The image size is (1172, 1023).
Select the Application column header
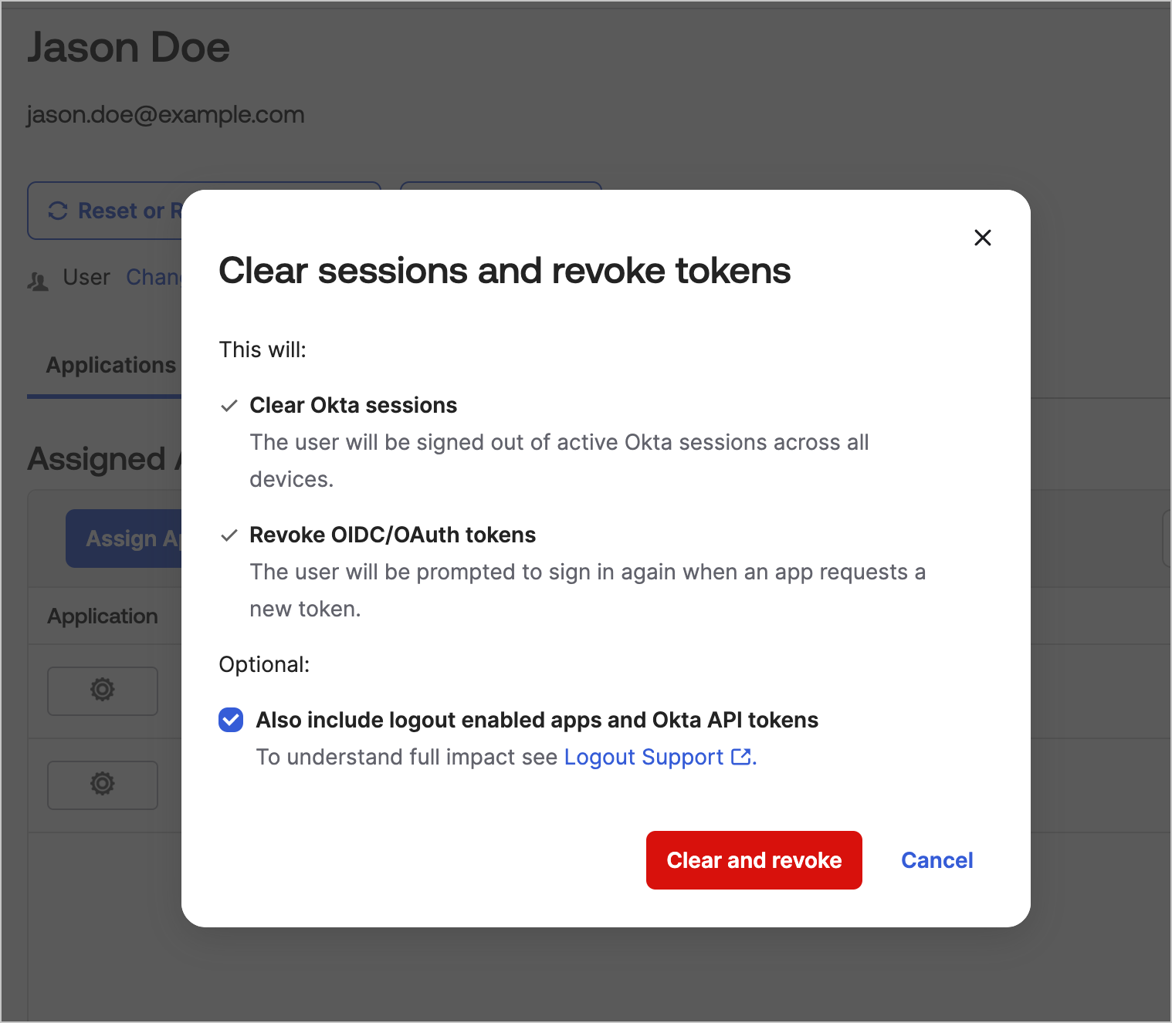pos(103,616)
